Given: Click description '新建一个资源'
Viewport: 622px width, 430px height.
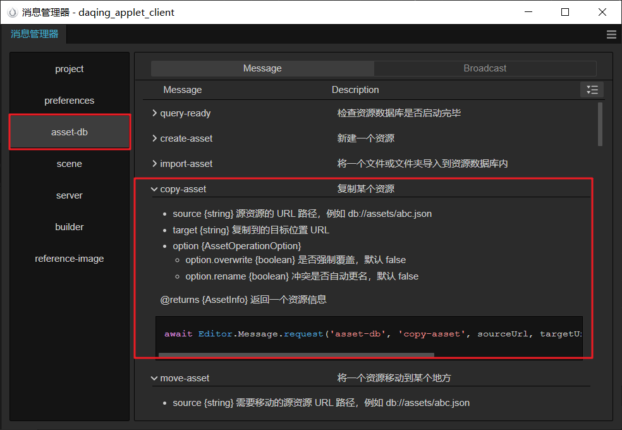Looking at the screenshot, I should coord(366,138).
